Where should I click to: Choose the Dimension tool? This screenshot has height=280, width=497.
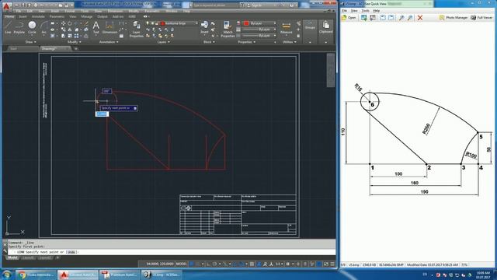tap(109, 27)
